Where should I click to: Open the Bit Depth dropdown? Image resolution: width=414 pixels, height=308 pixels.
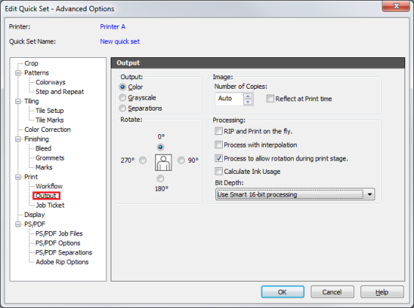pos(369,194)
